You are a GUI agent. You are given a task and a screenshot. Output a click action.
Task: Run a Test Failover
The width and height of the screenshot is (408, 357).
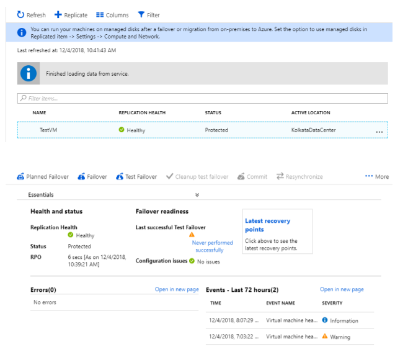tap(141, 177)
